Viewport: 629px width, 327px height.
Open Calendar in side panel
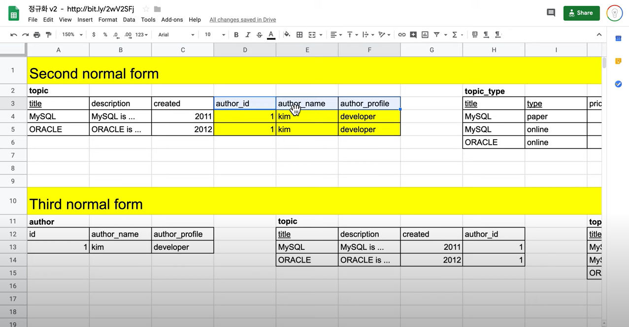618,38
